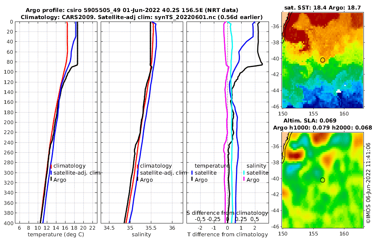
Task: Click the salinity axis tick labeled 34.5
Action: (x=109, y=228)
